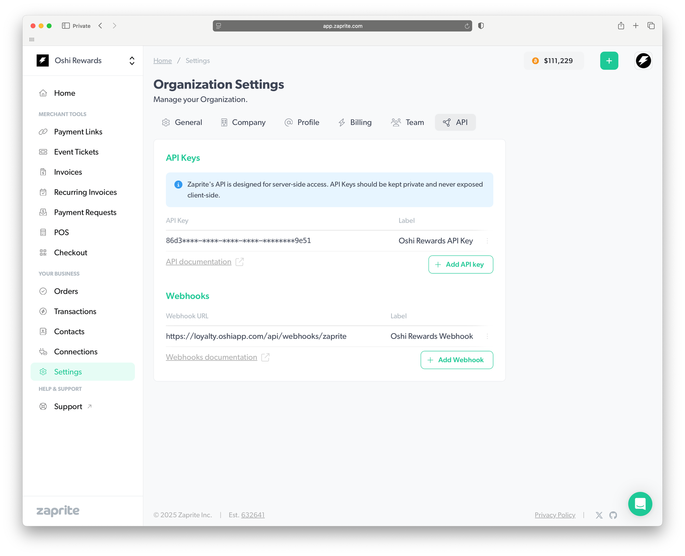685x556 pixels.
Task: Open Contacts page
Action: 83,332
